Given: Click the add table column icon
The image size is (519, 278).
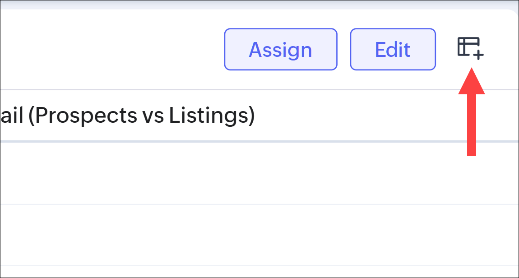Looking at the screenshot, I should [x=470, y=48].
